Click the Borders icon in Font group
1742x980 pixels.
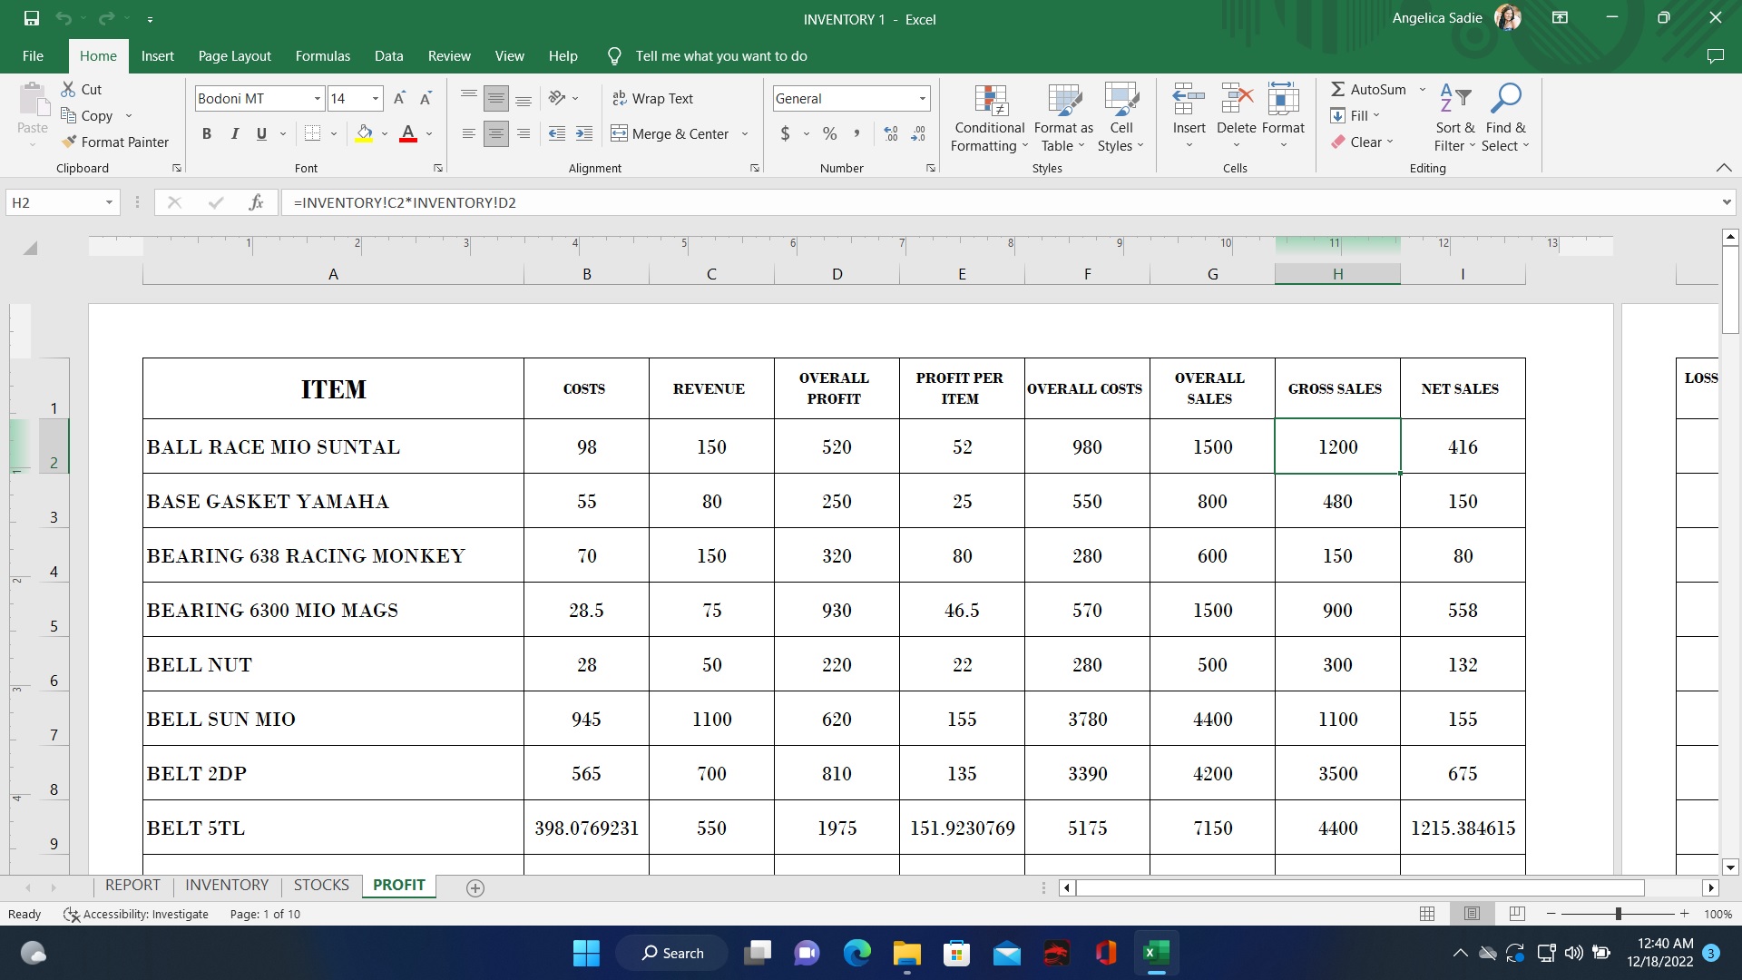pyautogui.click(x=312, y=133)
